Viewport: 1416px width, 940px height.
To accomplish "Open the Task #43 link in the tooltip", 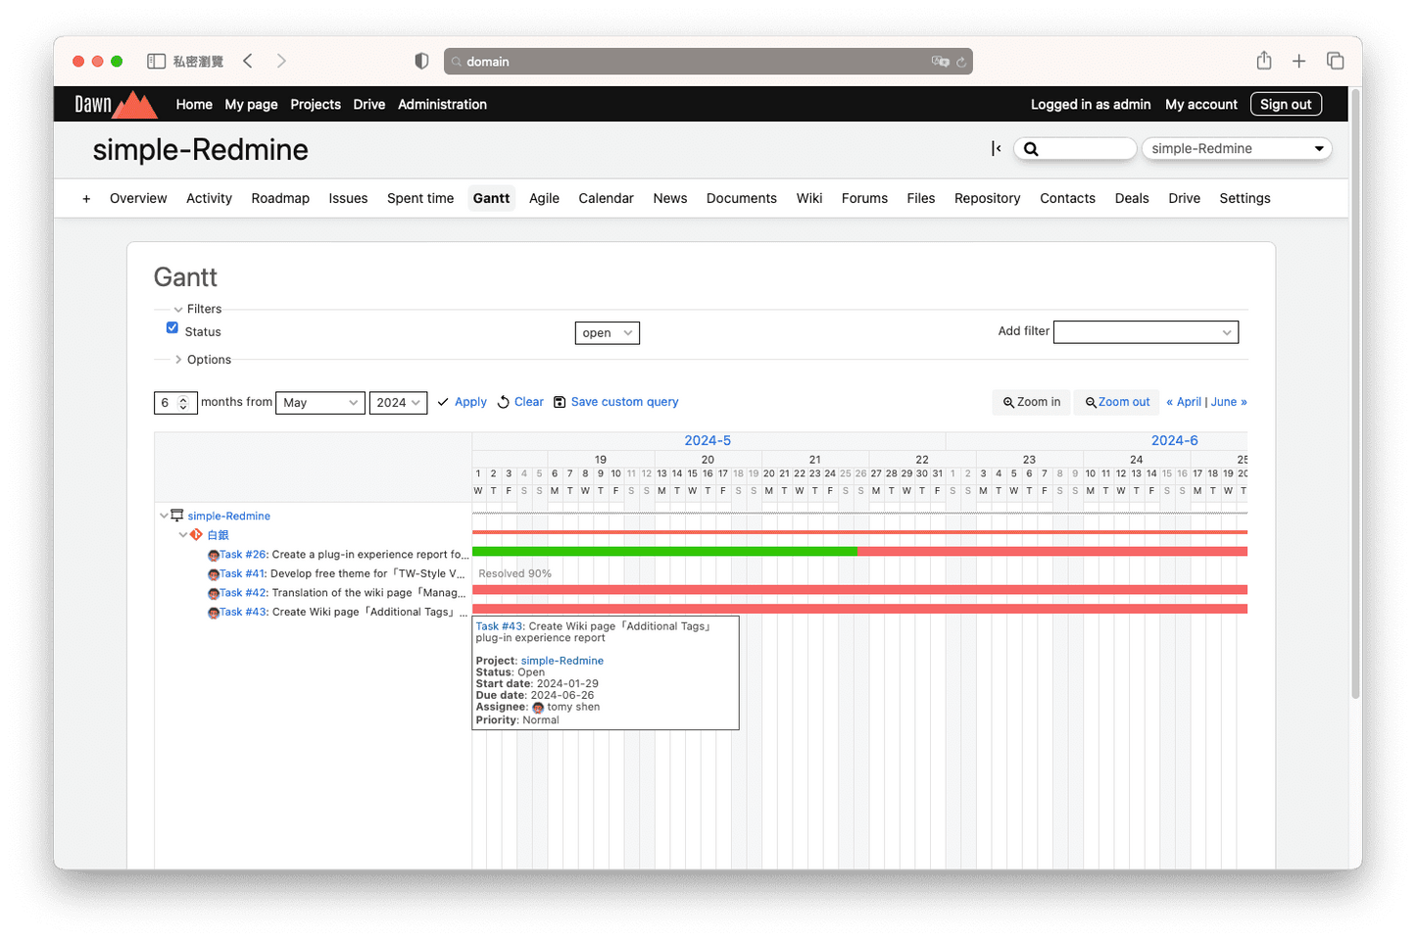I will (498, 625).
